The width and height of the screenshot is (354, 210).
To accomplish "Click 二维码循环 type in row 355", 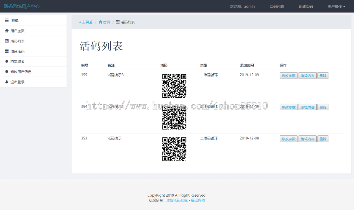I will tap(209, 75).
